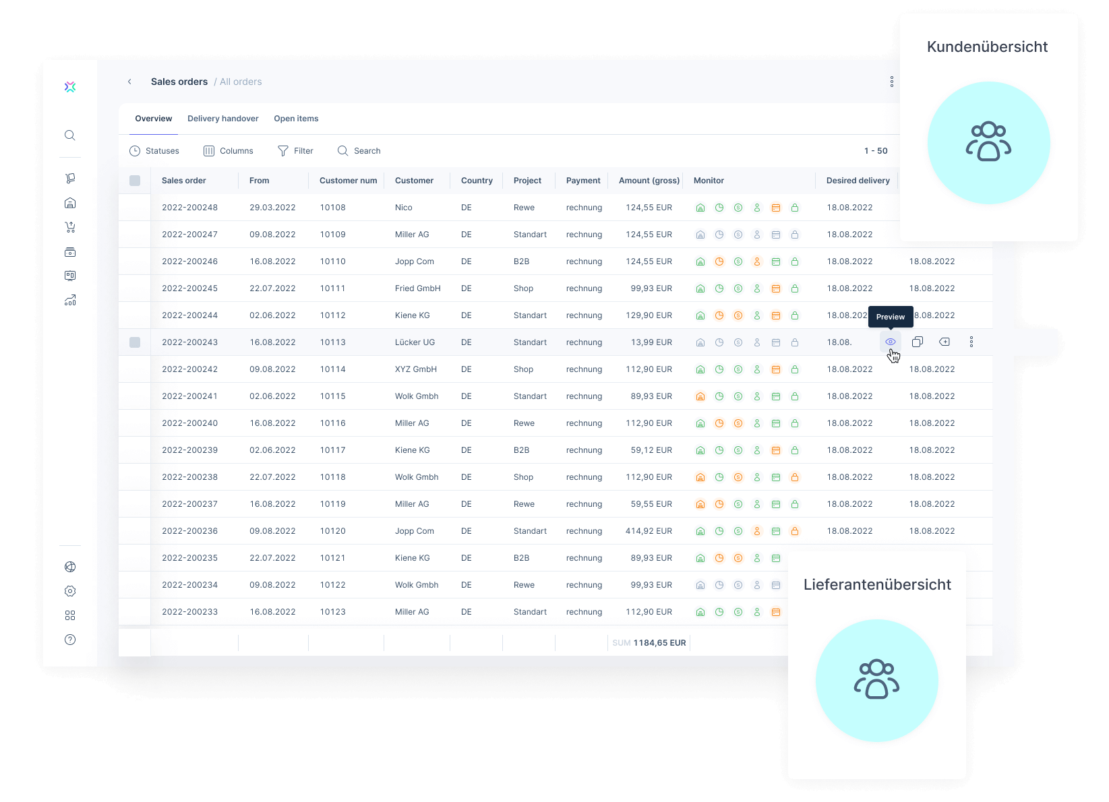Open the hand-truck logistics icon in the sidebar

point(70,179)
